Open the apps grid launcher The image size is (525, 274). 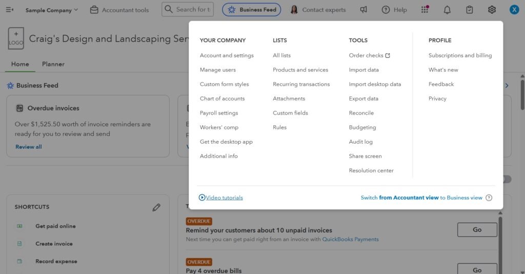(425, 10)
